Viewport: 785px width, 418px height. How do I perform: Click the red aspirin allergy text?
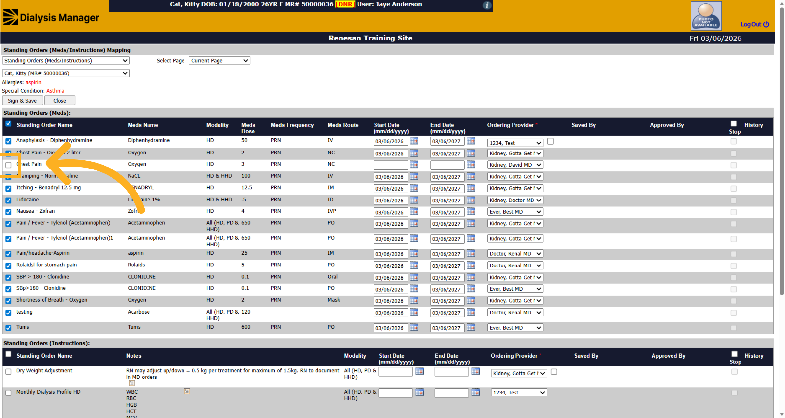point(33,82)
